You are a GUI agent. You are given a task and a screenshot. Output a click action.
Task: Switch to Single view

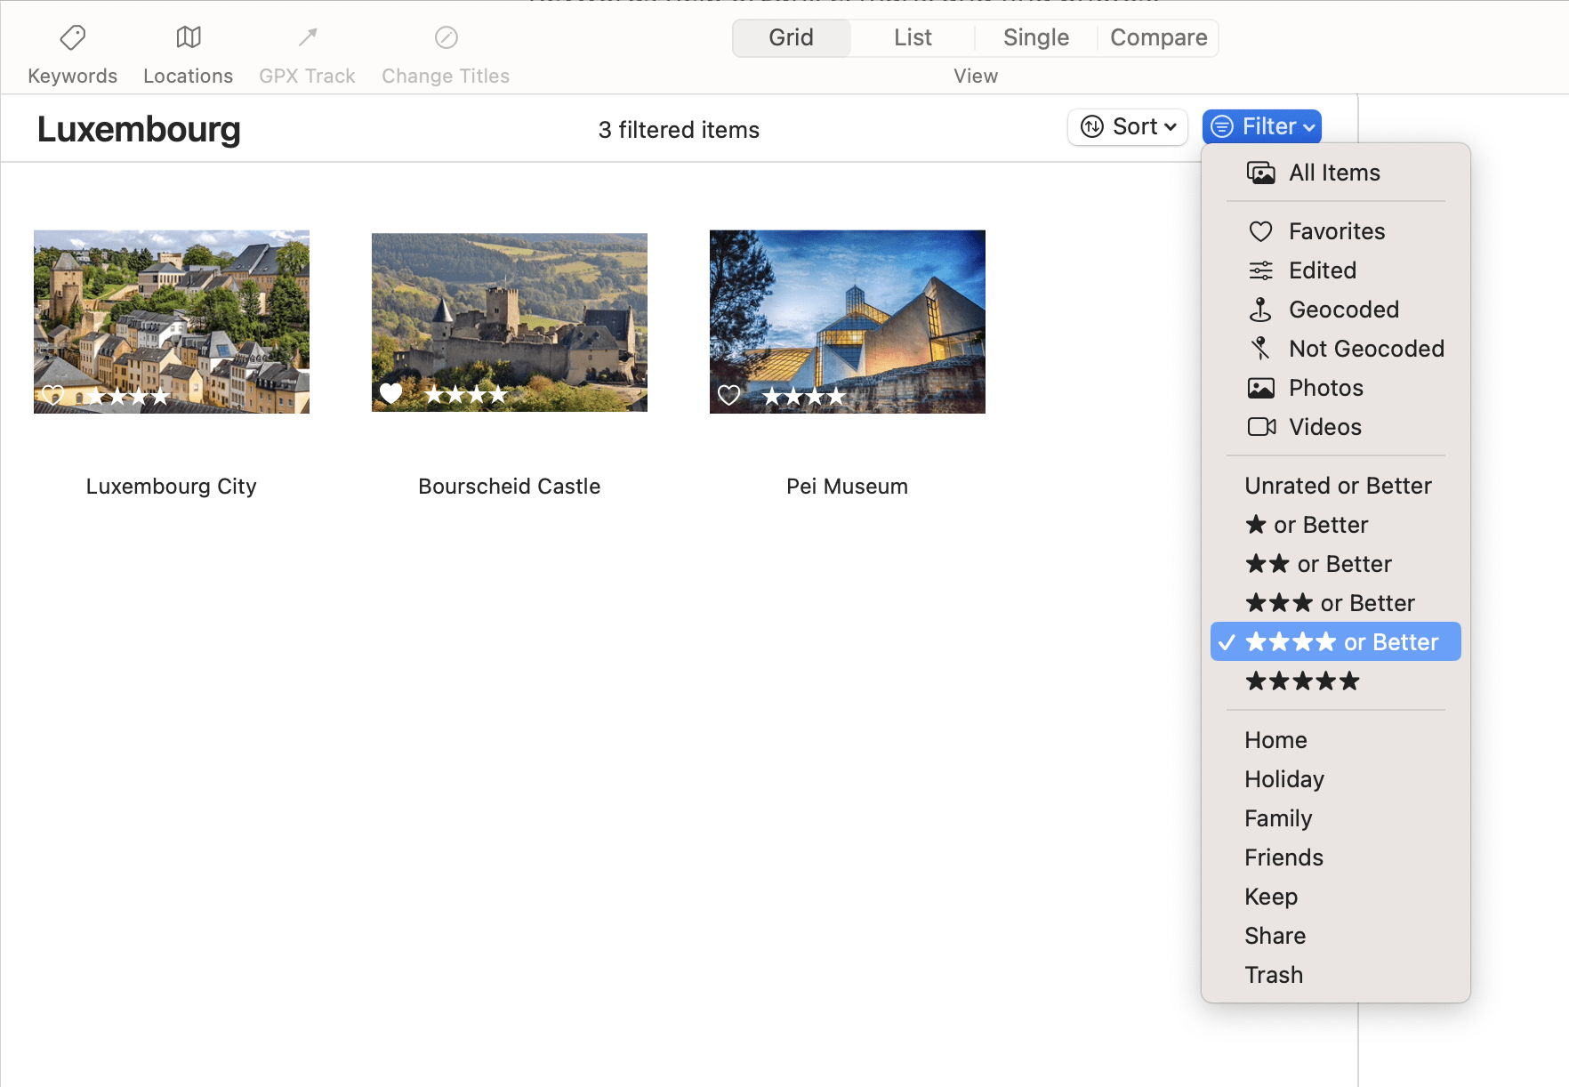click(x=1035, y=37)
